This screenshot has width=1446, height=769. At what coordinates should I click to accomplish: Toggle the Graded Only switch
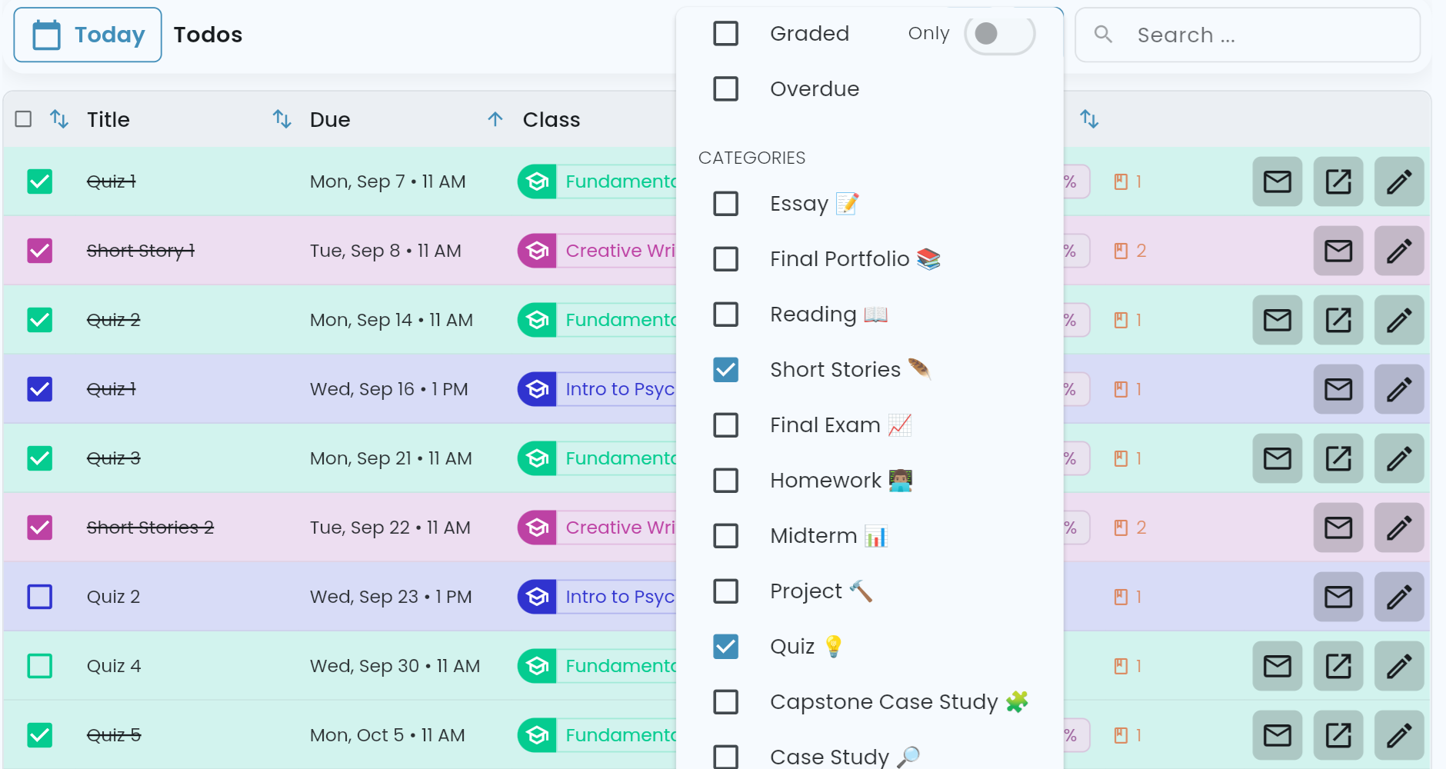pyautogui.click(x=999, y=33)
